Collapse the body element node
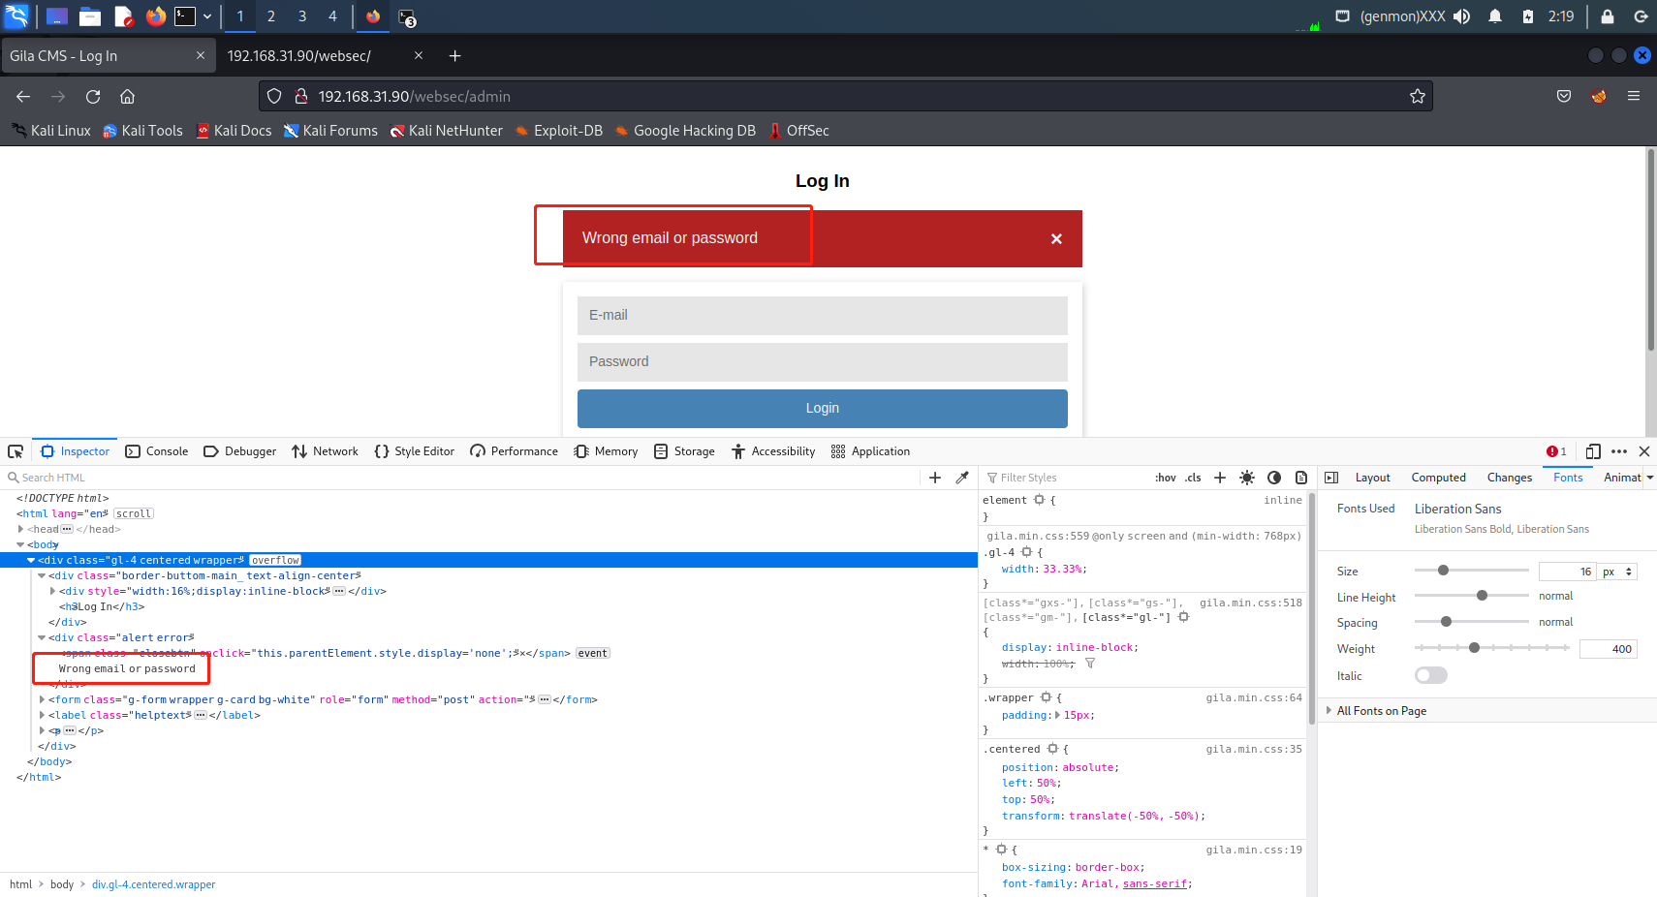 pyautogui.click(x=20, y=544)
